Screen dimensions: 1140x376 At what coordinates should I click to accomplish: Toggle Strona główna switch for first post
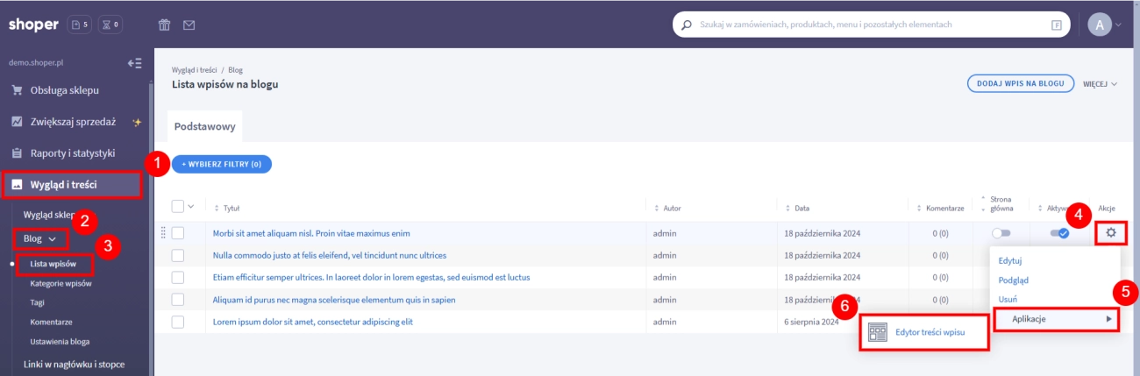tap(1001, 233)
